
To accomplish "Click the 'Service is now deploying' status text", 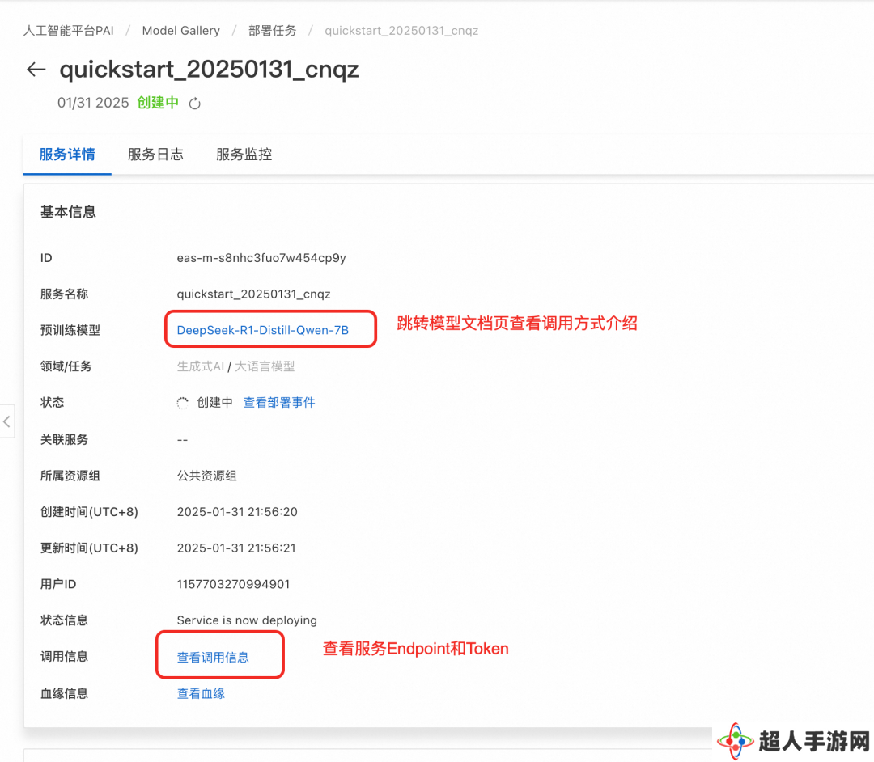I will tap(247, 620).
